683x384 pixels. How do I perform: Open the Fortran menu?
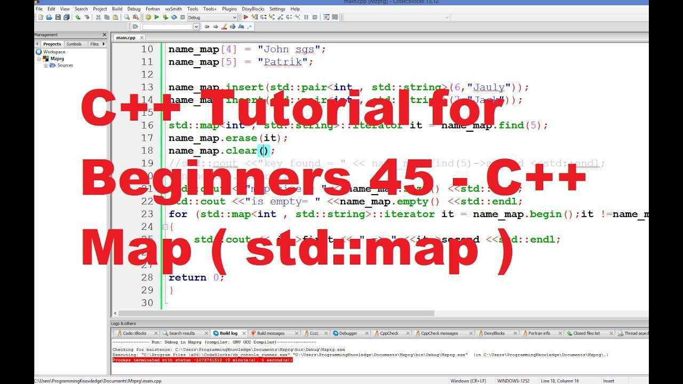point(153,9)
